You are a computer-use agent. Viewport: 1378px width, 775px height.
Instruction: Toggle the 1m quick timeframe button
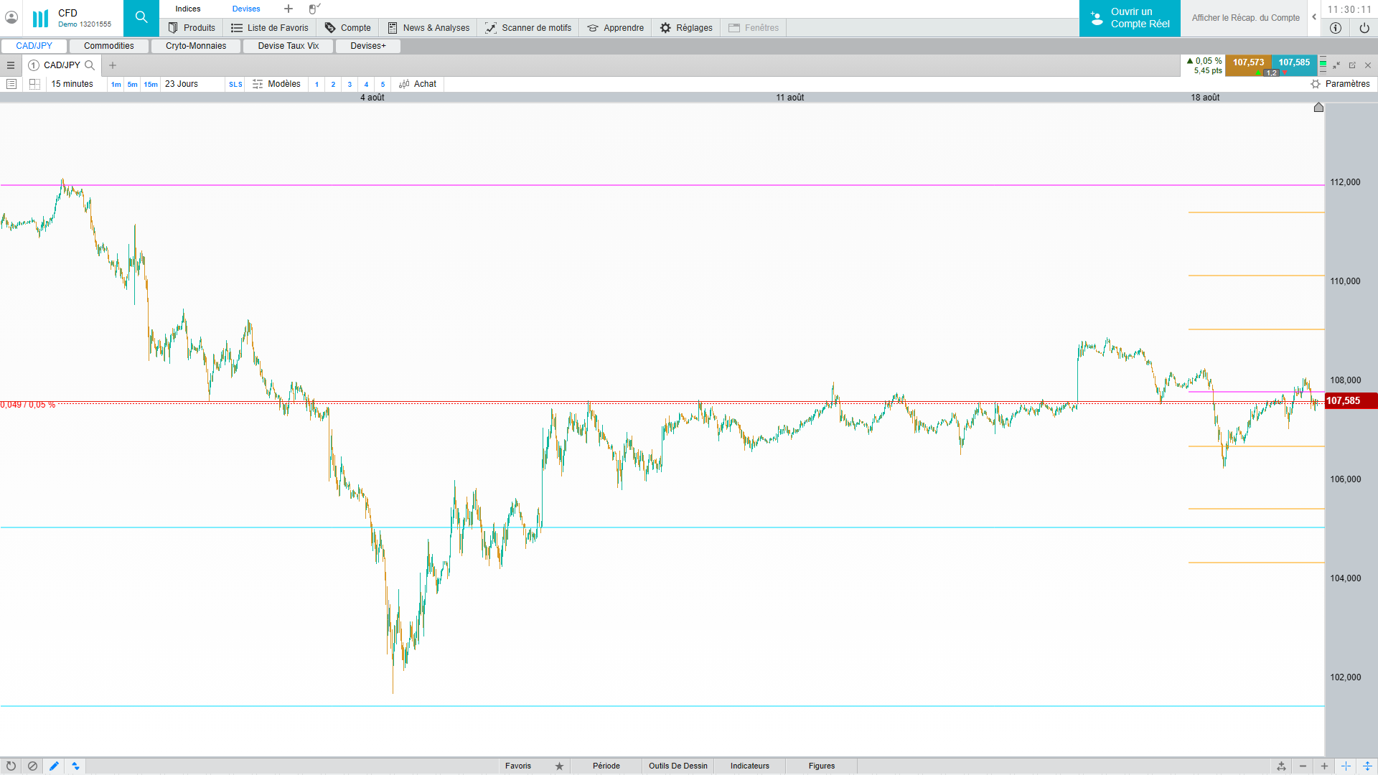pyautogui.click(x=116, y=85)
